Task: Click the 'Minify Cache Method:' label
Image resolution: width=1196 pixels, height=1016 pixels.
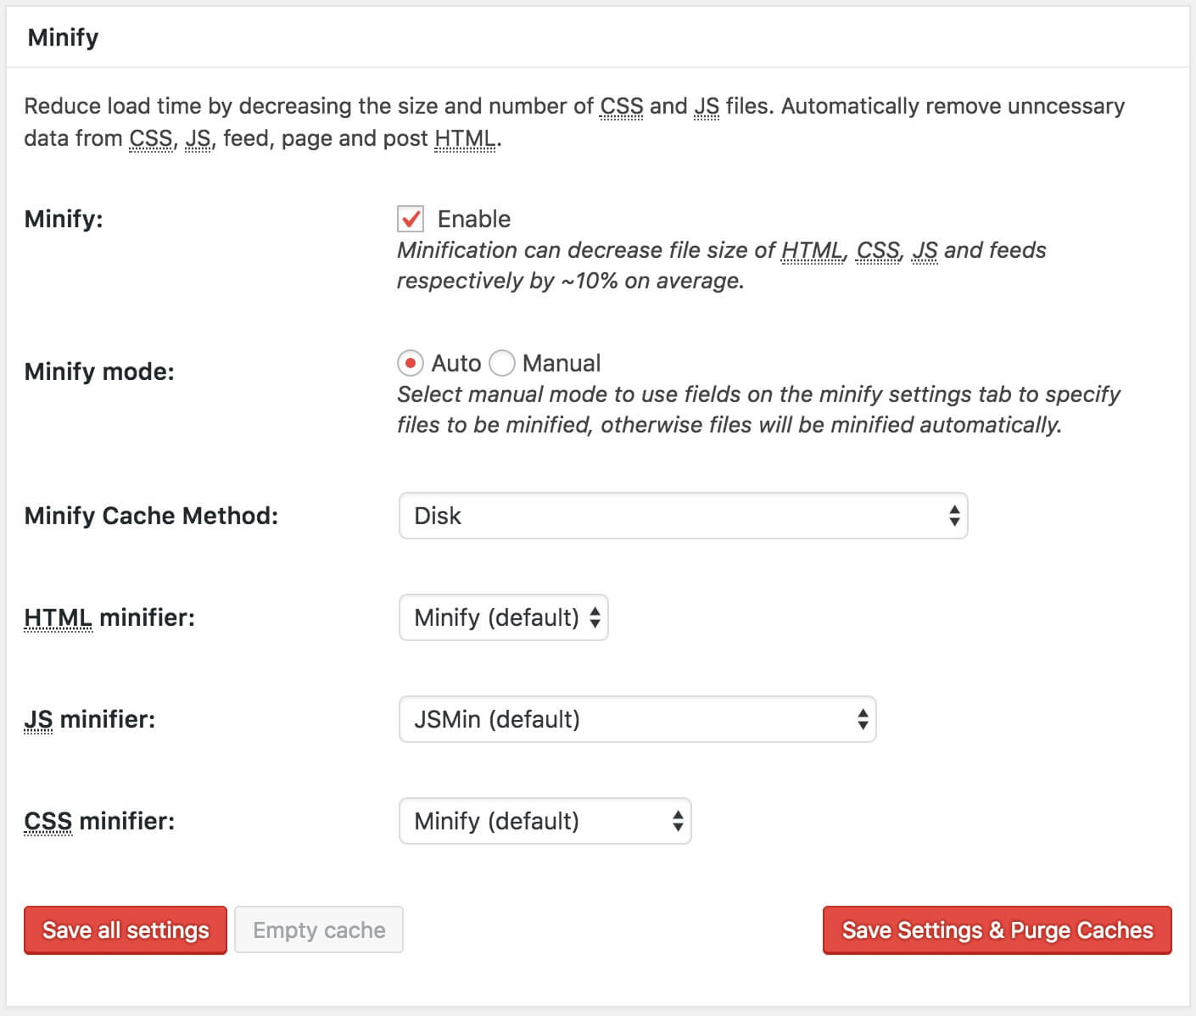Action: tap(151, 516)
